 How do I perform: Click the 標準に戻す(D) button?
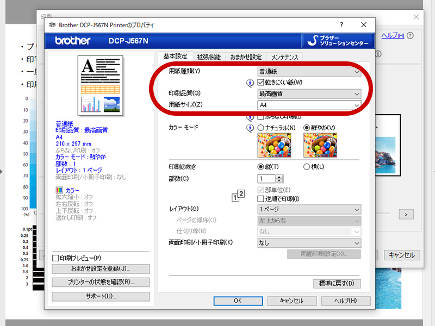[x=337, y=284]
